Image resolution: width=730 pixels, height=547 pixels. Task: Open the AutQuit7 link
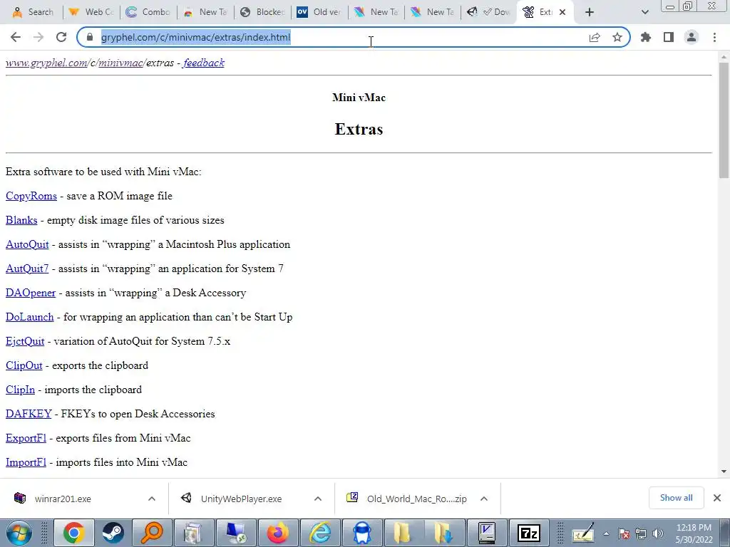click(x=27, y=269)
